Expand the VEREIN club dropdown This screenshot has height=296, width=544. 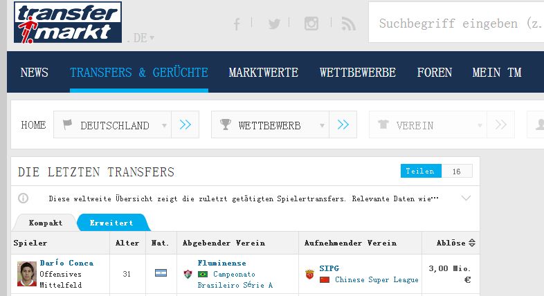(x=428, y=124)
